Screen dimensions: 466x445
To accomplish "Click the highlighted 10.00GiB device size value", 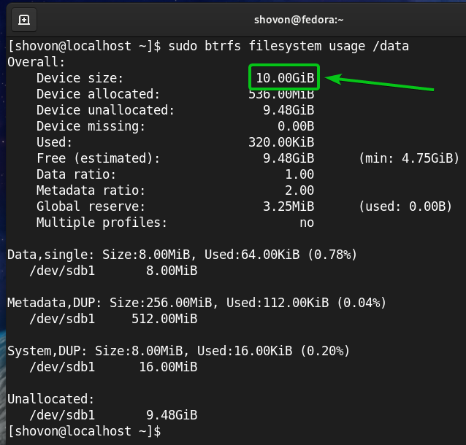I will [x=285, y=78].
